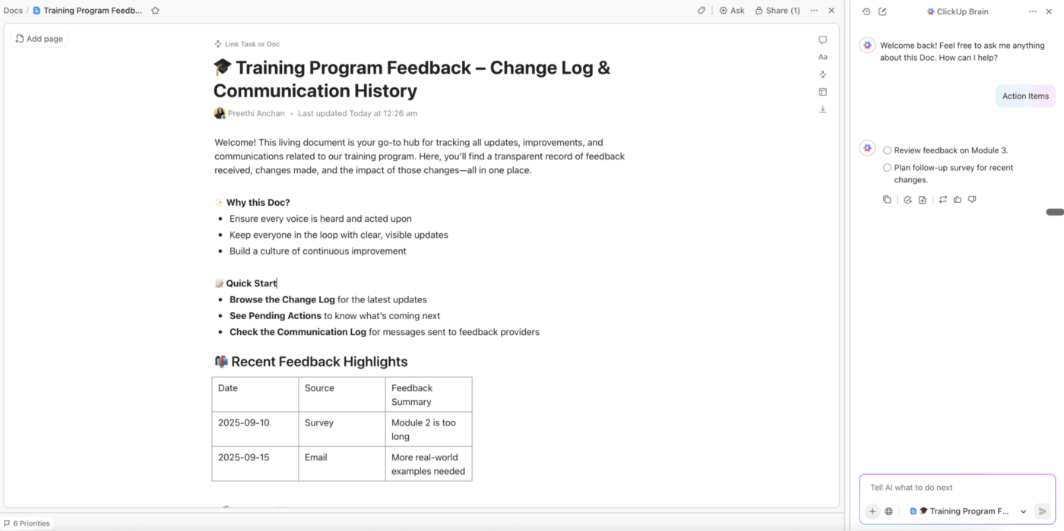Click author name 'Preethi Anchan'

click(256, 113)
